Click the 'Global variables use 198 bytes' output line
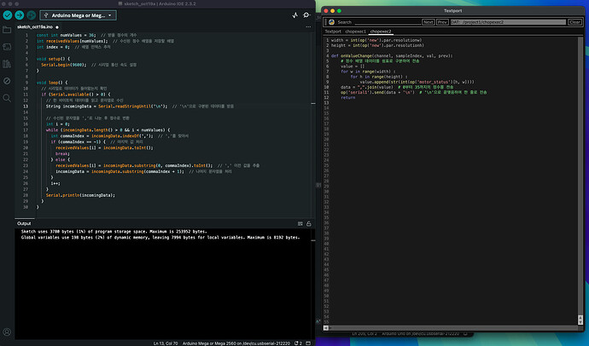This screenshot has width=589, height=346. point(160,238)
